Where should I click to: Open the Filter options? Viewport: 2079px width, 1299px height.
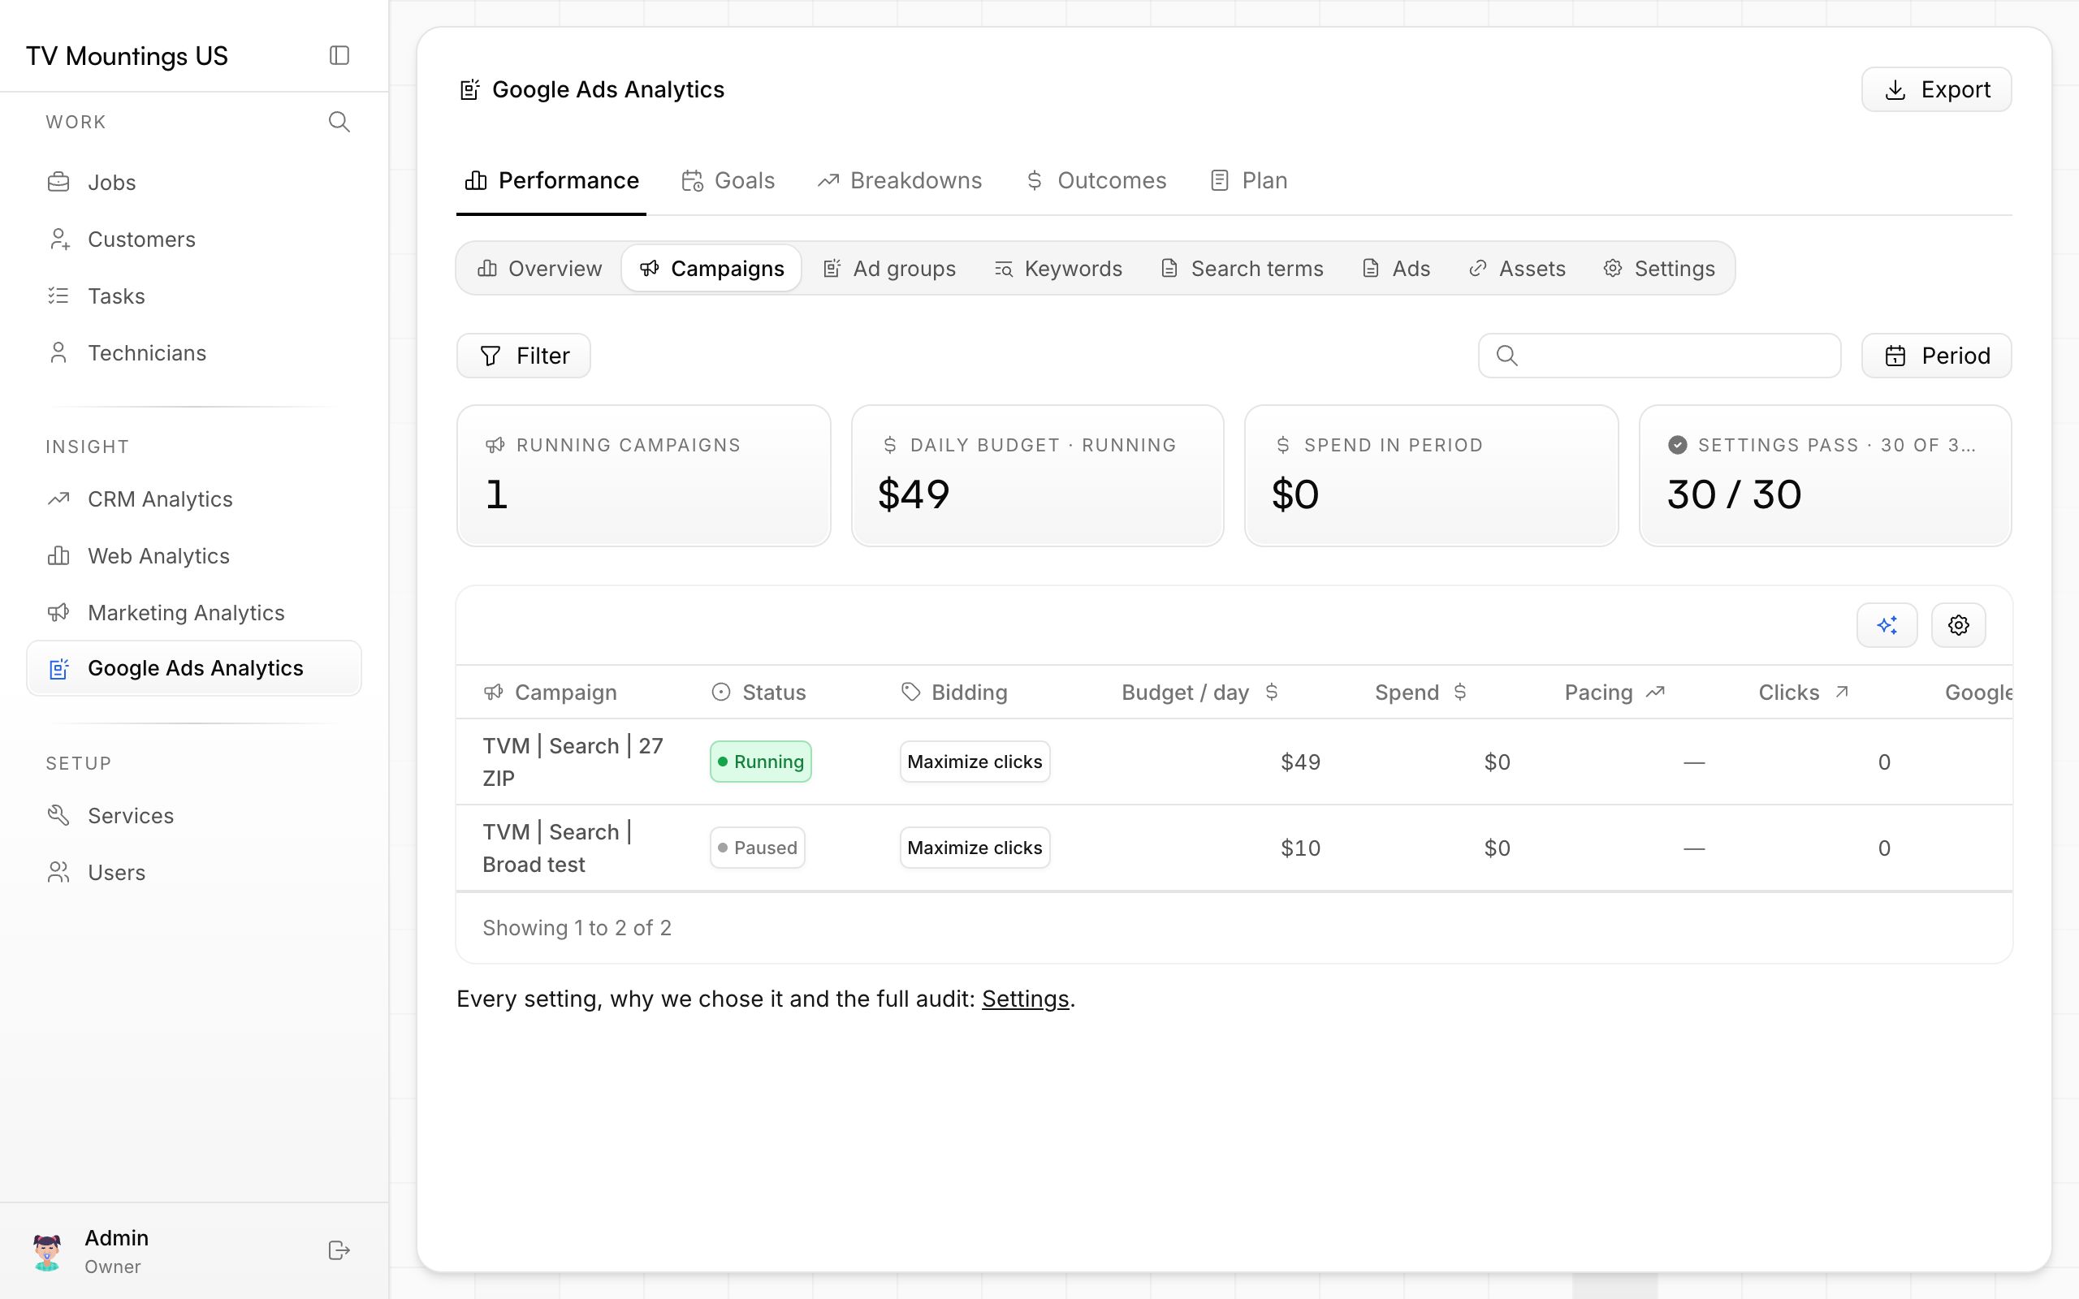(523, 356)
